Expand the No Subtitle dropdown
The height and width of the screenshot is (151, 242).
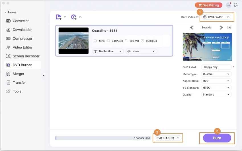pyautogui.click(x=108, y=51)
